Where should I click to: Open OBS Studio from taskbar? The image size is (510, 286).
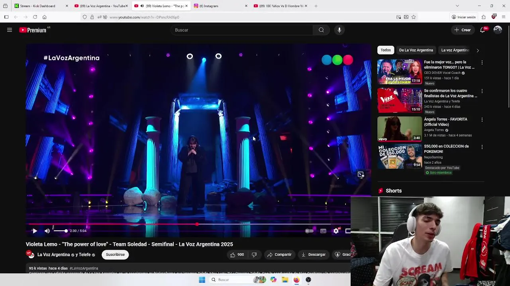click(308, 280)
